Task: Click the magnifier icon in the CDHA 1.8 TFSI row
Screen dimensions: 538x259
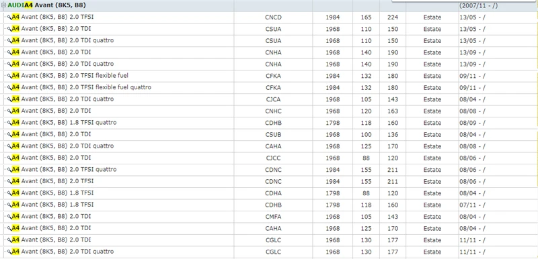Action: point(9,193)
